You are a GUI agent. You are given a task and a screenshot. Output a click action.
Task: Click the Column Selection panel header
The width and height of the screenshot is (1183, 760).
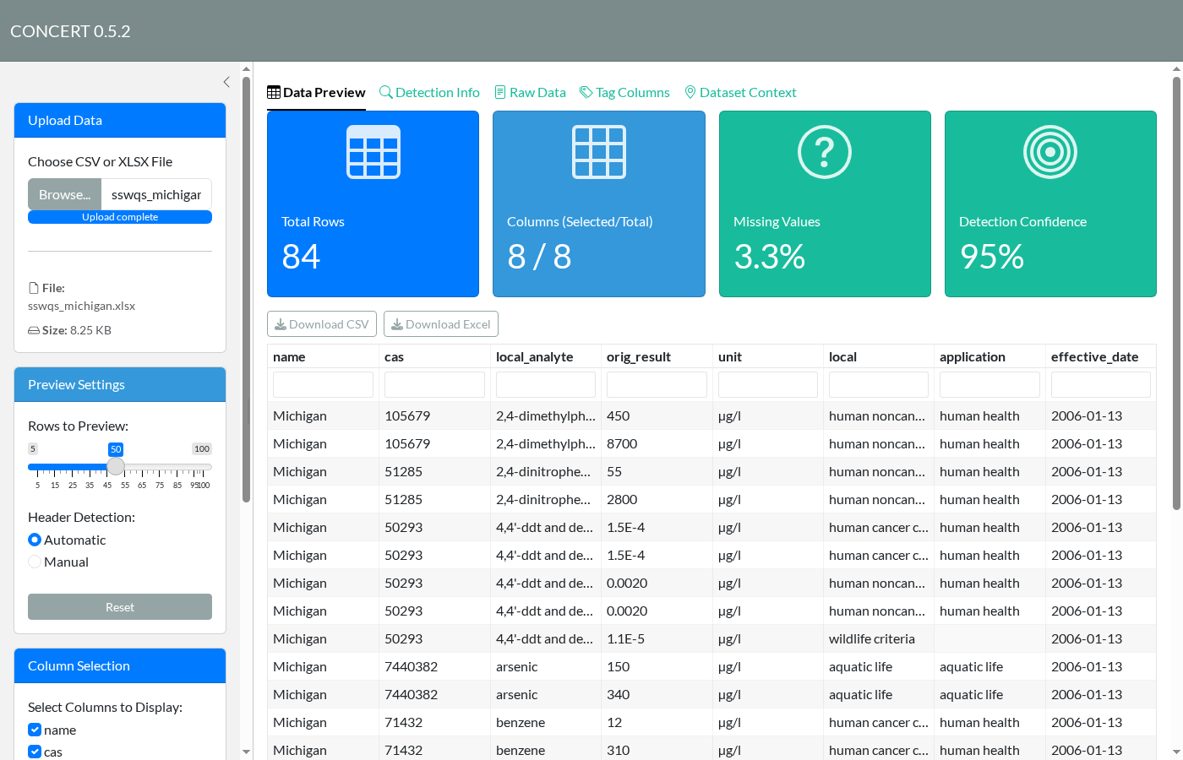(x=120, y=666)
